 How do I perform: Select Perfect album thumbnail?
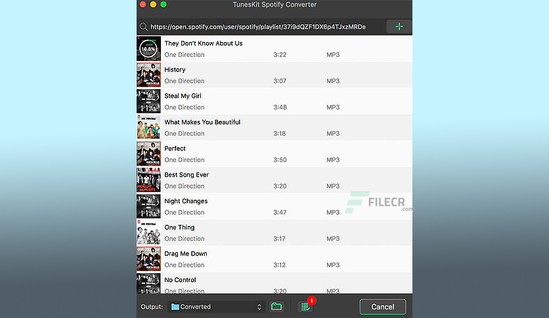pos(148,154)
